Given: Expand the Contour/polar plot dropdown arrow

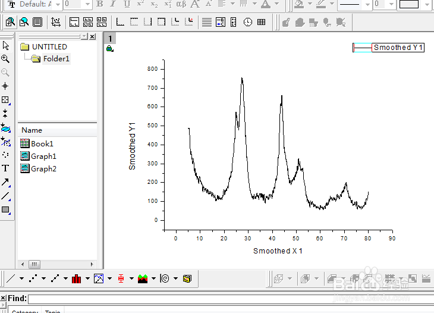Looking at the screenshot, I should point(176,278).
